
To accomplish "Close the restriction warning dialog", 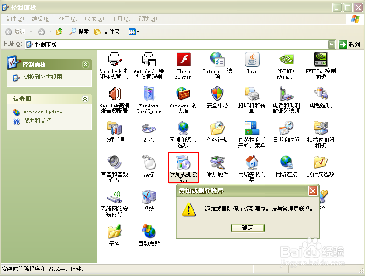I will click(x=313, y=191).
